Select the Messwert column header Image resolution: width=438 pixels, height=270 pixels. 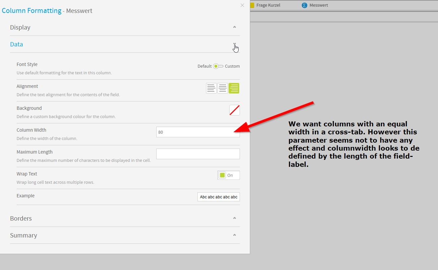point(319,5)
